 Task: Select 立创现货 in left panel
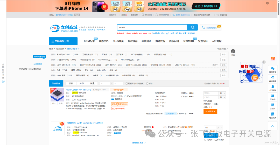38,64
